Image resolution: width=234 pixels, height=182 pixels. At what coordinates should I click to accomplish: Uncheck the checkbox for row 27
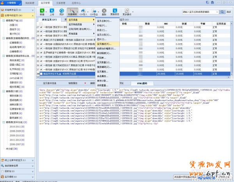click(41, 27)
